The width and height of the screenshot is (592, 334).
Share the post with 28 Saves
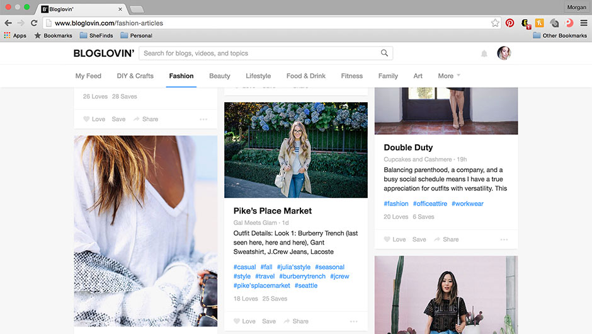coord(145,119)
